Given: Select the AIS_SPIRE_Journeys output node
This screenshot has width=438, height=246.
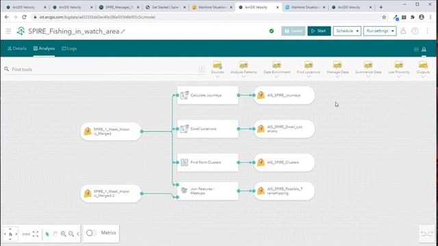Looking at the screenshot, I should point(284,95).
